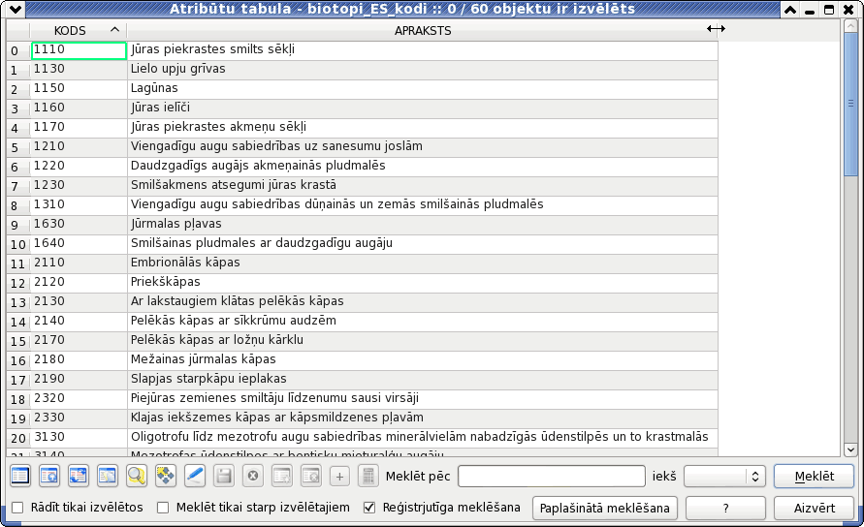The width and height of the screenshot is (864, 527).
Task: Click the cell 'Lielo upju grīvas'
Action: 422,70
